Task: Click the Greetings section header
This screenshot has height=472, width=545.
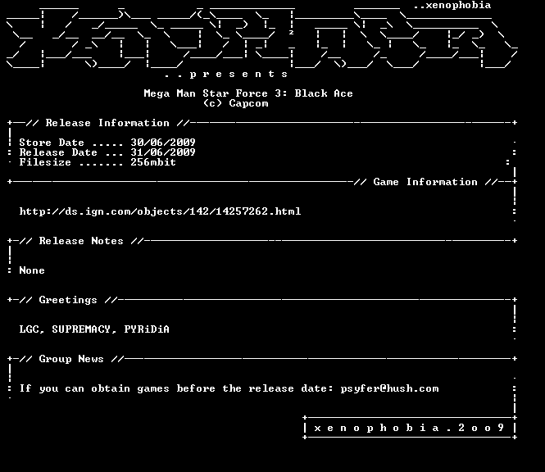Action: tap(68, 300)
